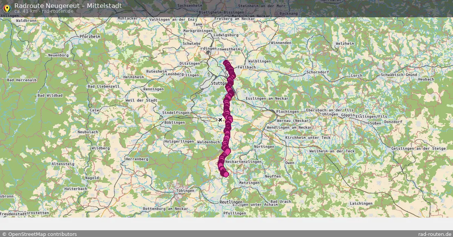Click the 'Welzheim' map label
The height and width of the screenshot is (237, 453).
coord(345,44)
